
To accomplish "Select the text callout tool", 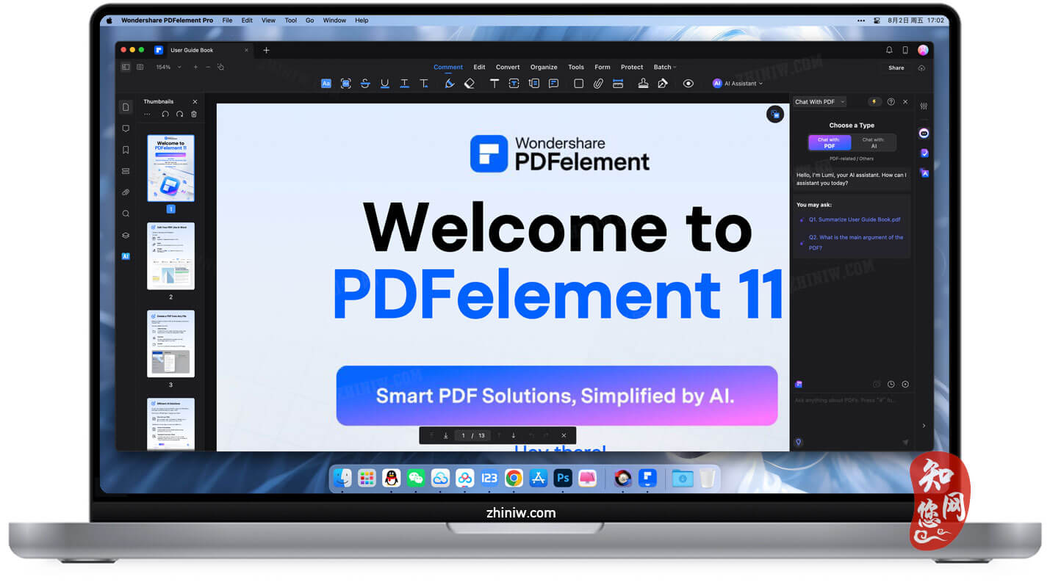I will click(x=533, y=84).
